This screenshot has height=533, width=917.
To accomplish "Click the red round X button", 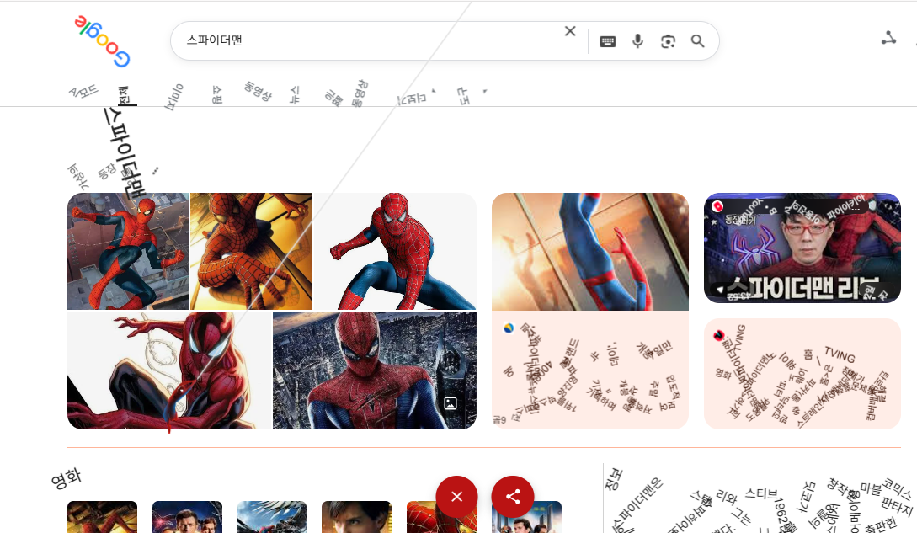I will point(456,497).
